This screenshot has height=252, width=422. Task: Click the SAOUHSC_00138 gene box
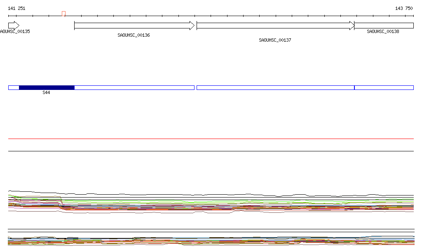pos(384,26)
